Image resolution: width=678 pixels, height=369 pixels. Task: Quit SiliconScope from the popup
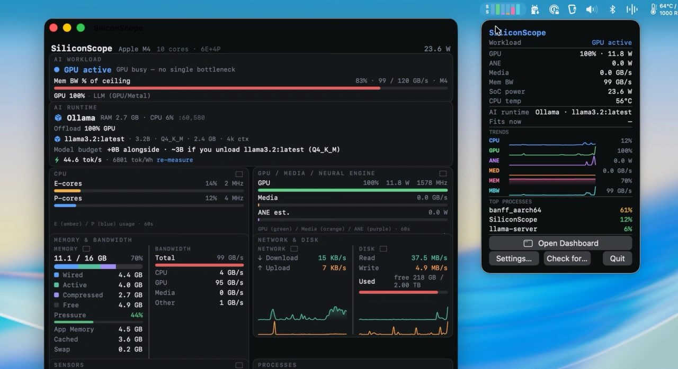click(617, 259)
